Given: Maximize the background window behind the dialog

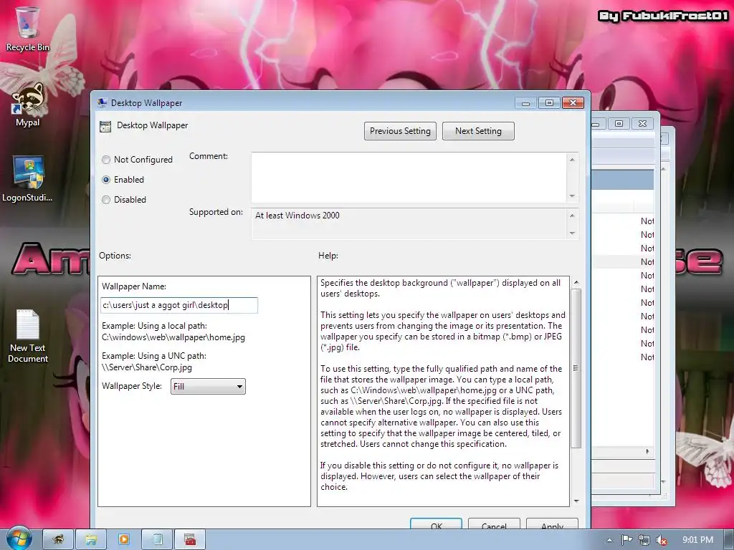Looking at the screenshot, I should [x=619, y=123].
